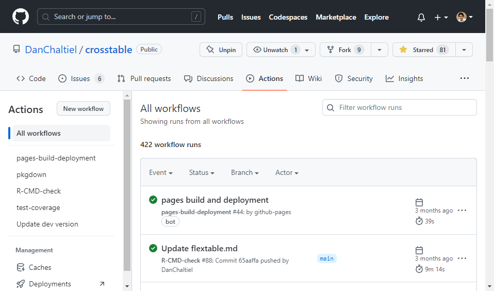Expand the Status filter dropdown
The height and width of the screenshot is (291, 494).
coord(201,172)
